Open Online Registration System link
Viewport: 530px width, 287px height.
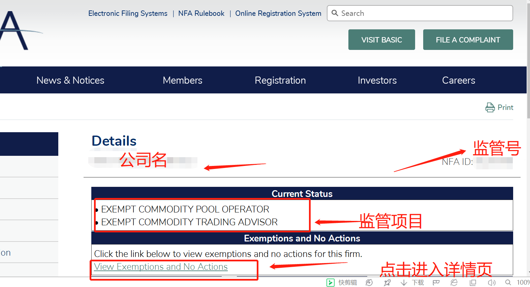(278, 13)
